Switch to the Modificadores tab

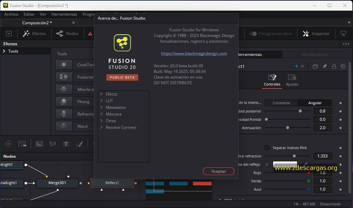(315, 55)
